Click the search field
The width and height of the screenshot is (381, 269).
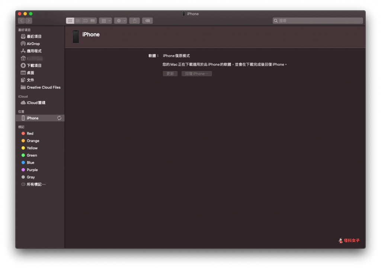point(318,21)
